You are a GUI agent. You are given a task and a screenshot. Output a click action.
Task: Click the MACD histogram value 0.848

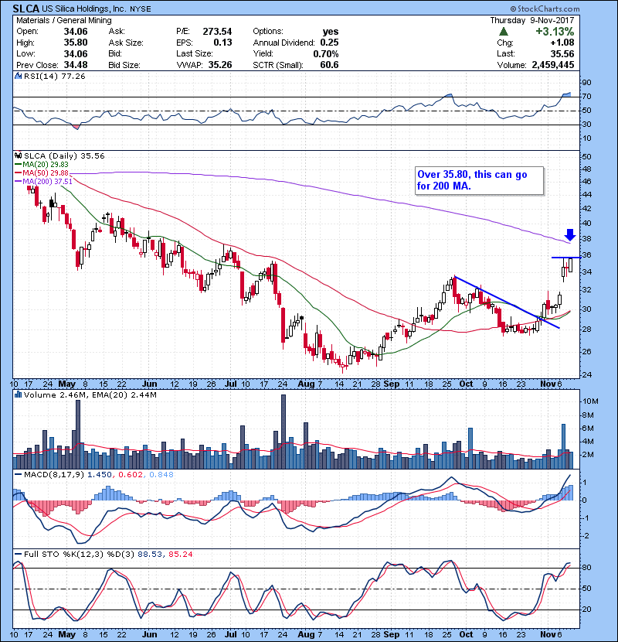161,475
